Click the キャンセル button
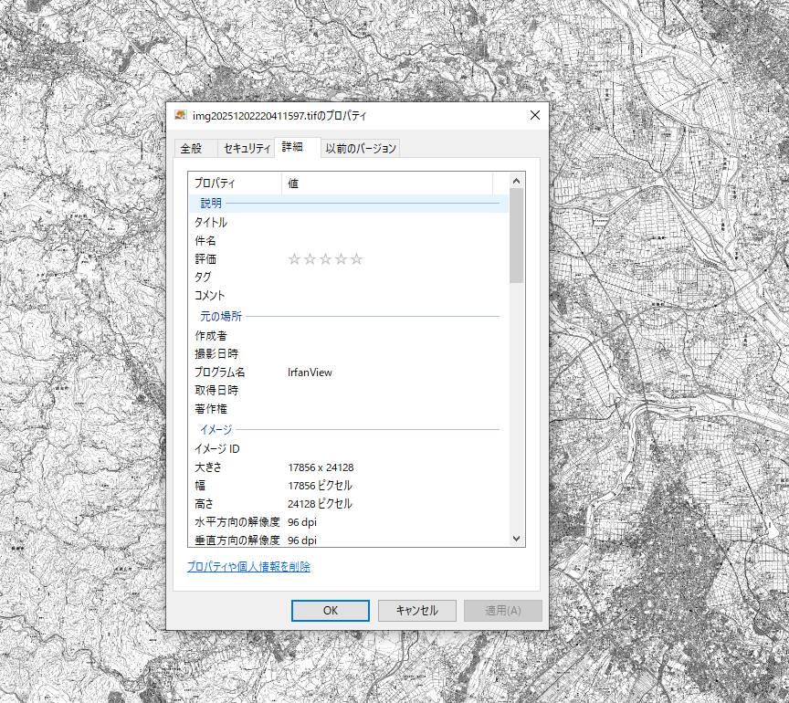 (416, 611)
